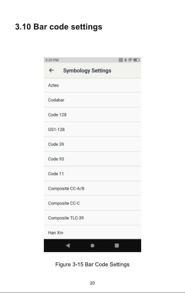Screen dimensions: 185x293
Task: Open Code 93 settings
Action: click(x=92, y=159)
